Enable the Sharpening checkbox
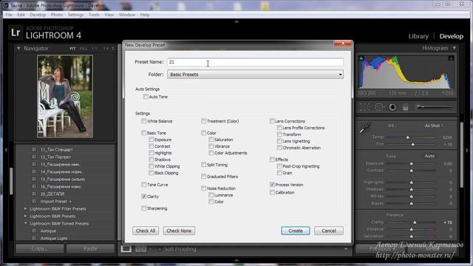 coord(143,208)
